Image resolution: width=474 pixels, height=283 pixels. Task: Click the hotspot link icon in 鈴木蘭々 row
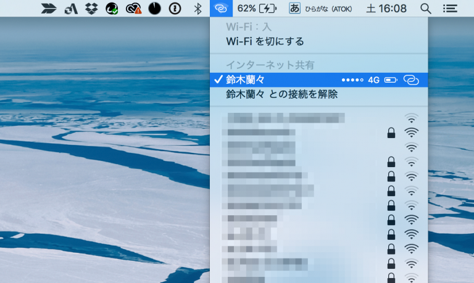coord(411,80)
